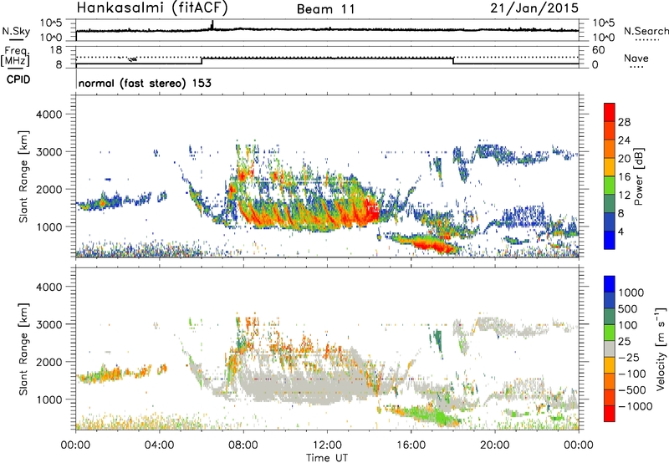Viewport: 669px width, 463px height.
Task: Click the CPID label
Action: [x=18, y=79]
